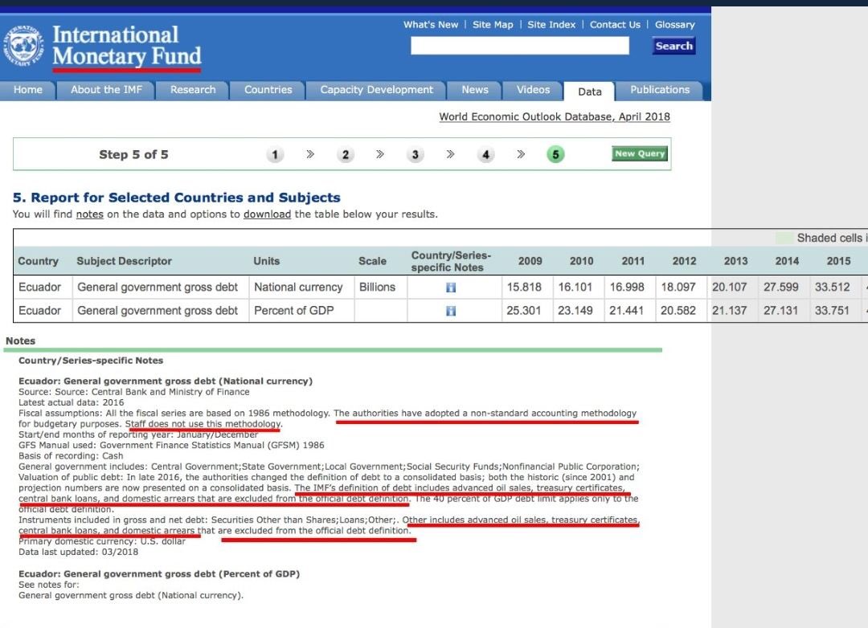Switch to the News tab
This screenshot has height=628, width=868.
click(475, 90)
